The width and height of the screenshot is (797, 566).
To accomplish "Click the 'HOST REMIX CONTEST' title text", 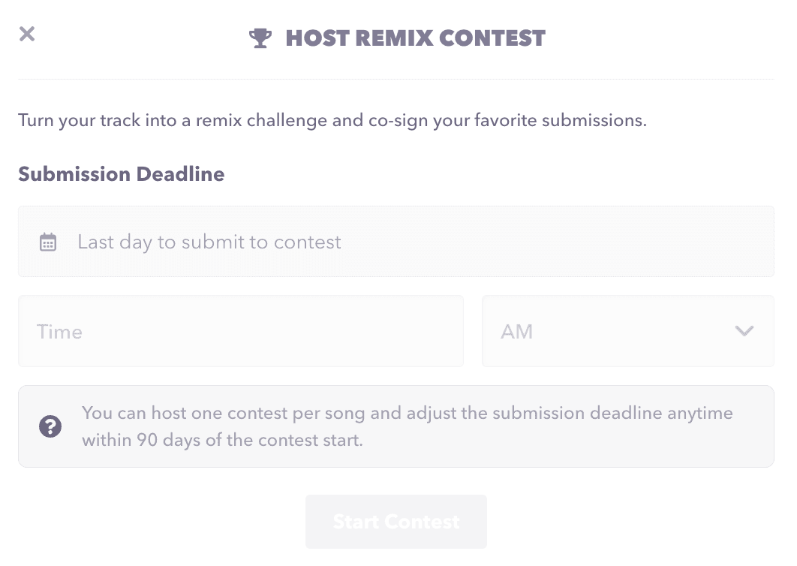I will 415,38.
